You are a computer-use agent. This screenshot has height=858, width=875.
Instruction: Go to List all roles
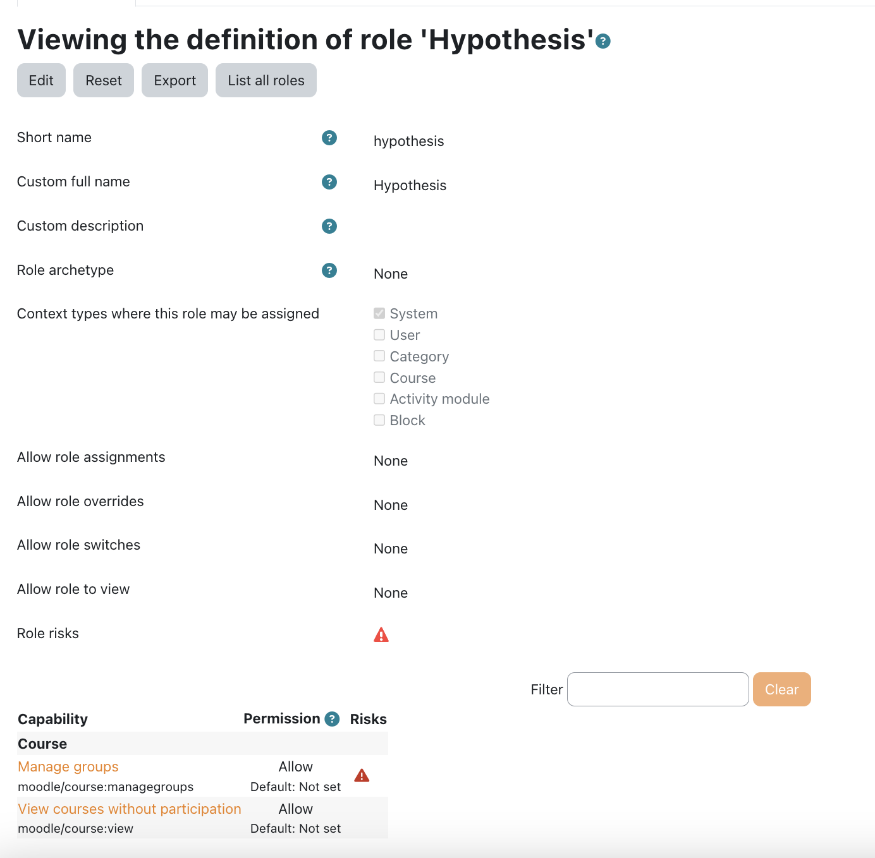[x=266, y=80]
